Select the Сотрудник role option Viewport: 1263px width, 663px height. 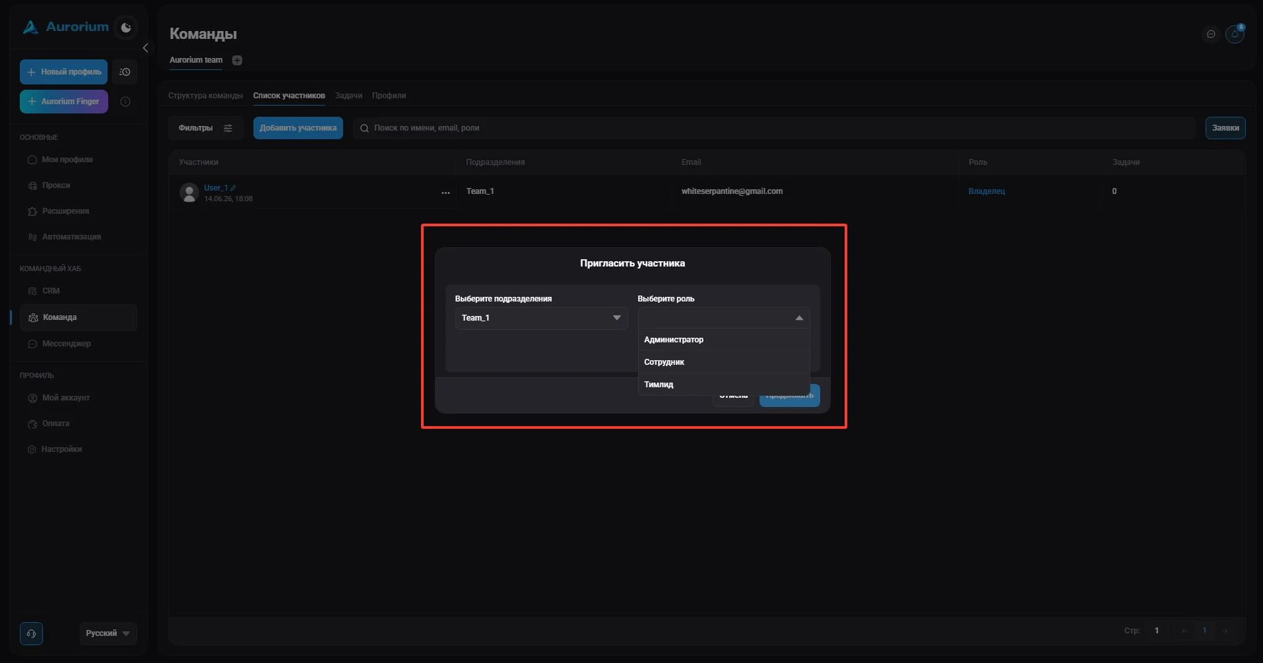[724, 362]
